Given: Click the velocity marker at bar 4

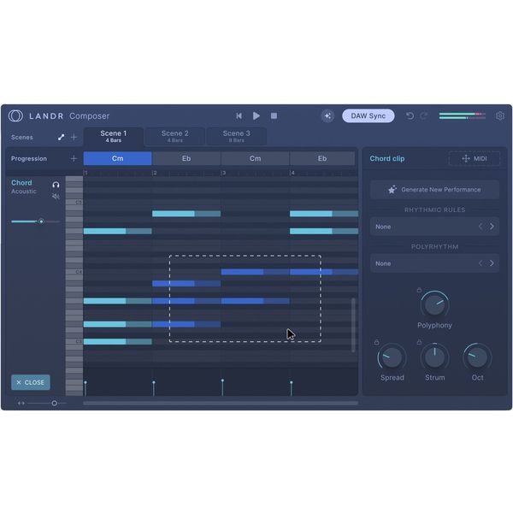Looking at the screenshot, I should tap(292, 382).
